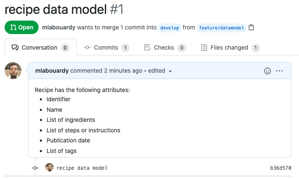Open the develop base branch link
The width and height of the screenshot is (299, 179).
coord(169,28)
